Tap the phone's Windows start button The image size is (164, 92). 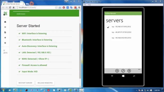click(x=123, y=76)
